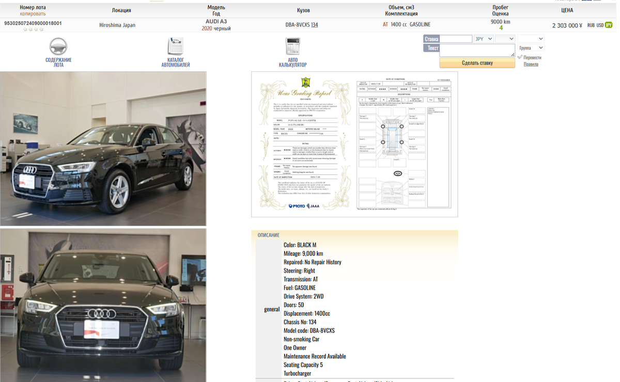Viewport: 620px width, 382px height.
Task: Click the 'ЦЕНА' column header
Action: (567, 10)
